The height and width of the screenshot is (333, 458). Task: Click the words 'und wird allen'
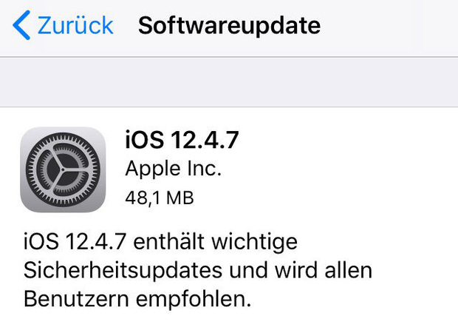pos(301,270)
